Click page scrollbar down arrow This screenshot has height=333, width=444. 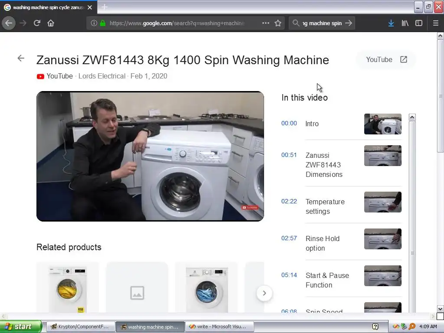440,309
